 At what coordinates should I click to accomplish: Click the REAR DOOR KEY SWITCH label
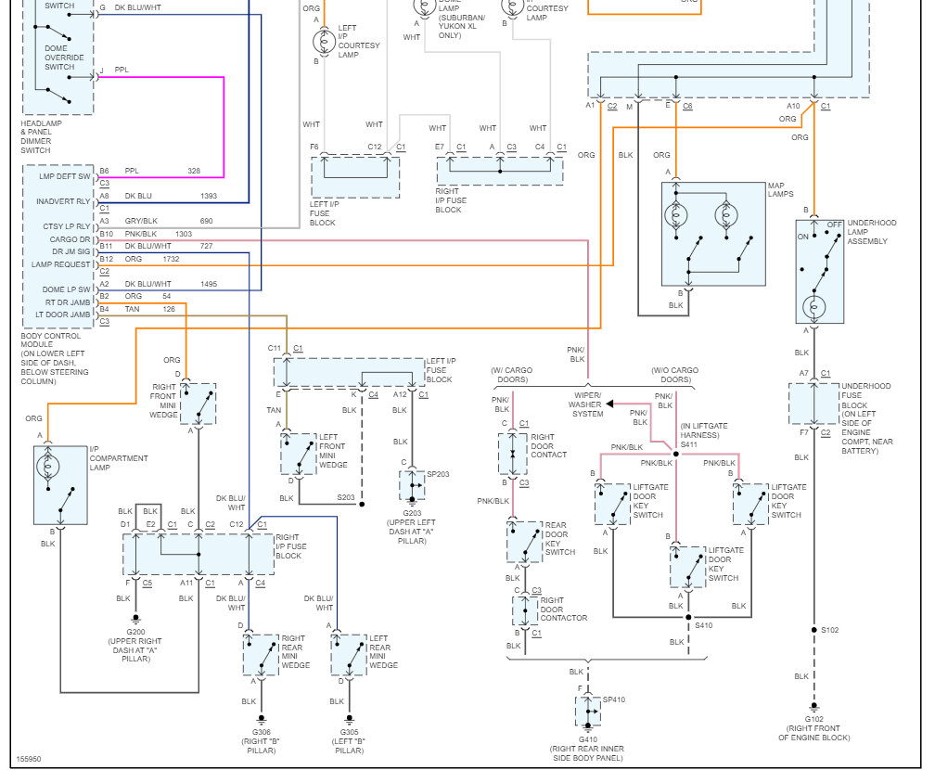(560, 539)
